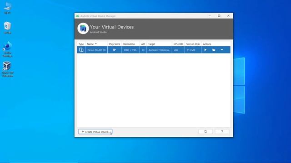Viewport: 291px width, 163px height.
Task: Click the device type icon in Nexus row
Action: (x=81, y=50)
